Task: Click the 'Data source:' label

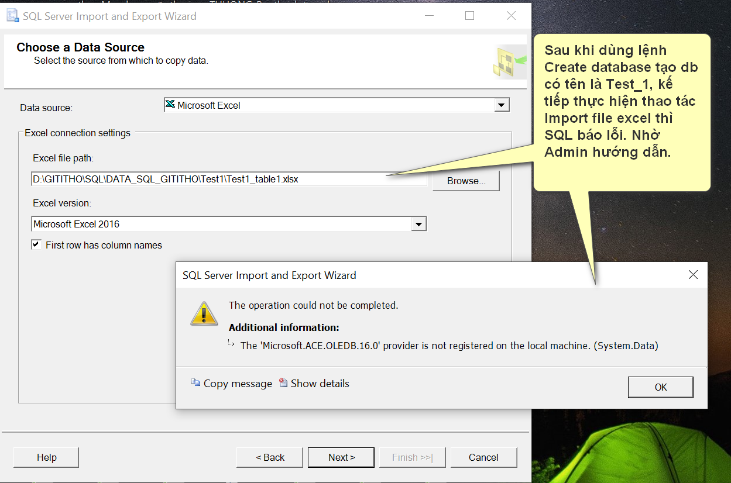Action: [46, 108]
